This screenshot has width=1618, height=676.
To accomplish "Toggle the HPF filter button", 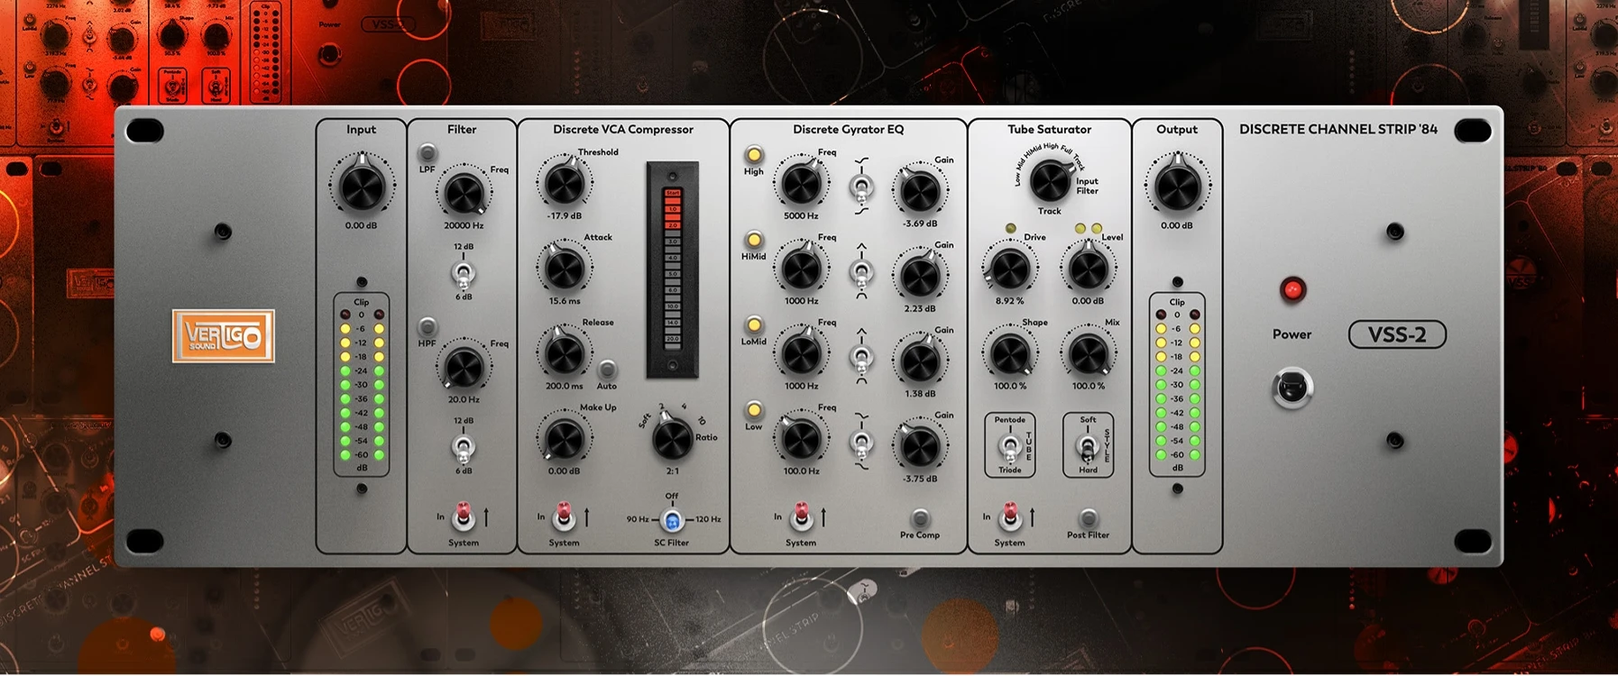I will [x=427, y=326].
